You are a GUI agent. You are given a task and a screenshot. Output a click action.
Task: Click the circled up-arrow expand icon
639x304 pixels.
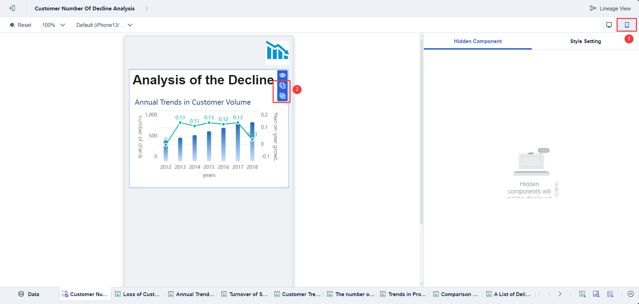pyautogui.click(x=631, y=294)
